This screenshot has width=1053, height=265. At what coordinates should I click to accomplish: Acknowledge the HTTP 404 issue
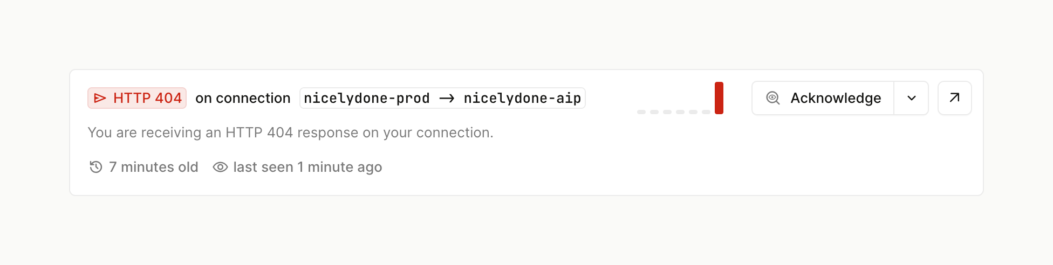pos(836,98)
